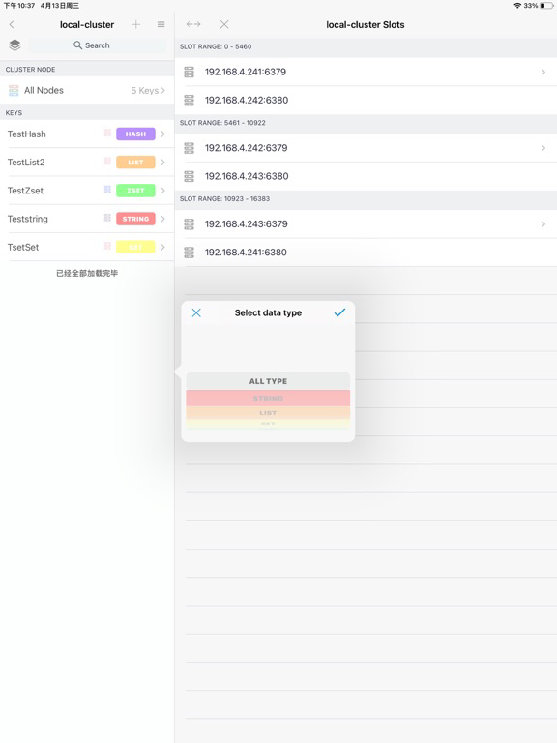The height and width of the screenshot is (743, 557).
Task: Click node icon on TsetSet row
Action: point(107,246)
